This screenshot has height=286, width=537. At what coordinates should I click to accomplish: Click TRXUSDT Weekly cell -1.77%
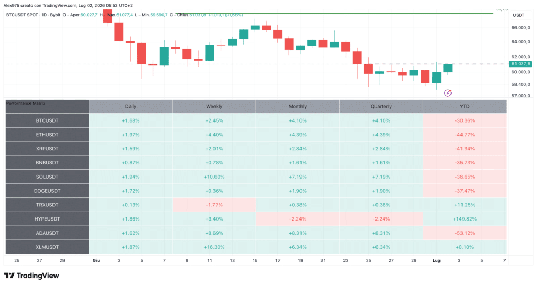pos(214,205)
